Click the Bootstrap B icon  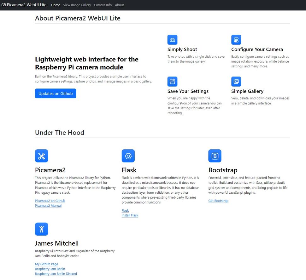[215, 156]
